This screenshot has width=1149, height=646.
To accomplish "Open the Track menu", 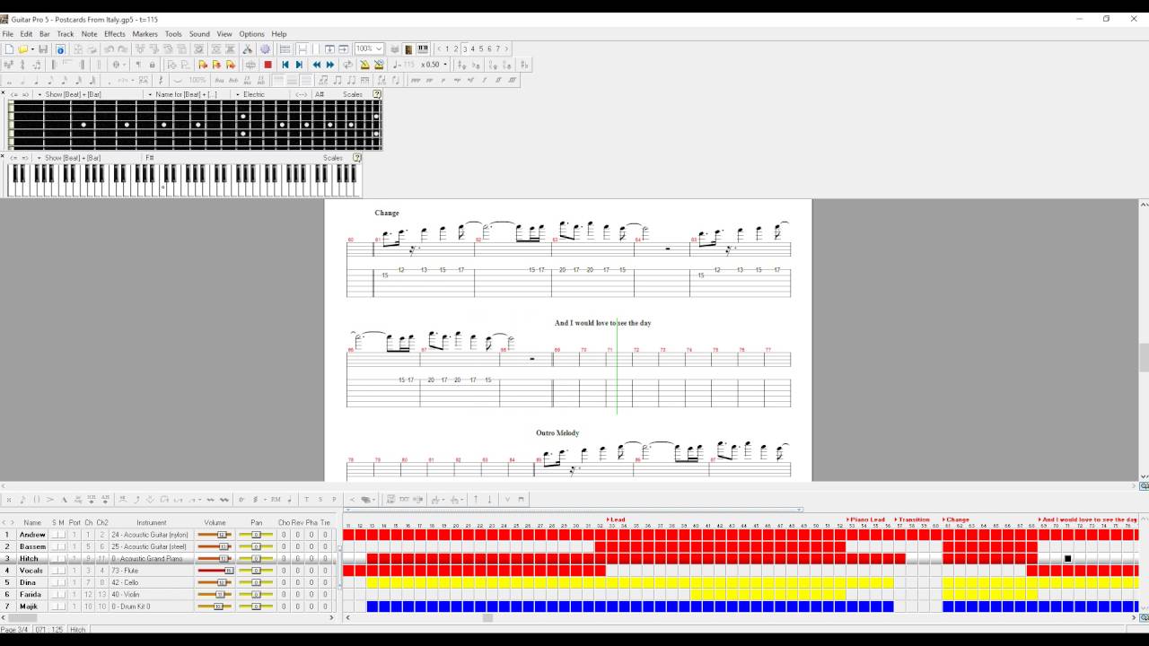I will pos(66,34).
